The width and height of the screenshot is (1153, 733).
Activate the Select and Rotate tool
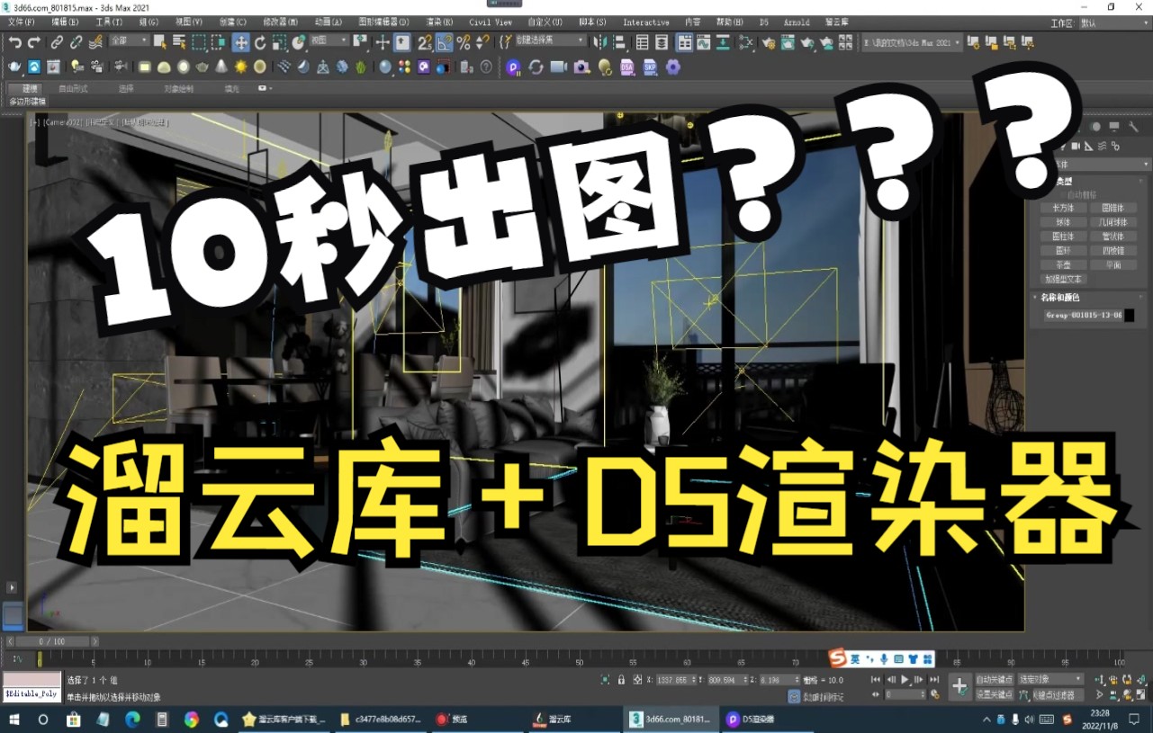tap(260, 41)
